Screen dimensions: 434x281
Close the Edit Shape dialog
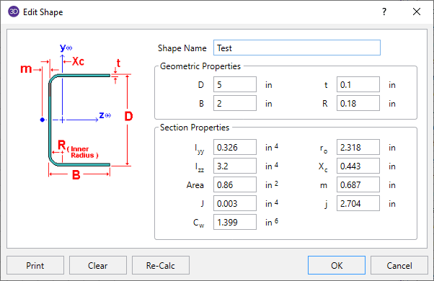(x=417, y=12)
